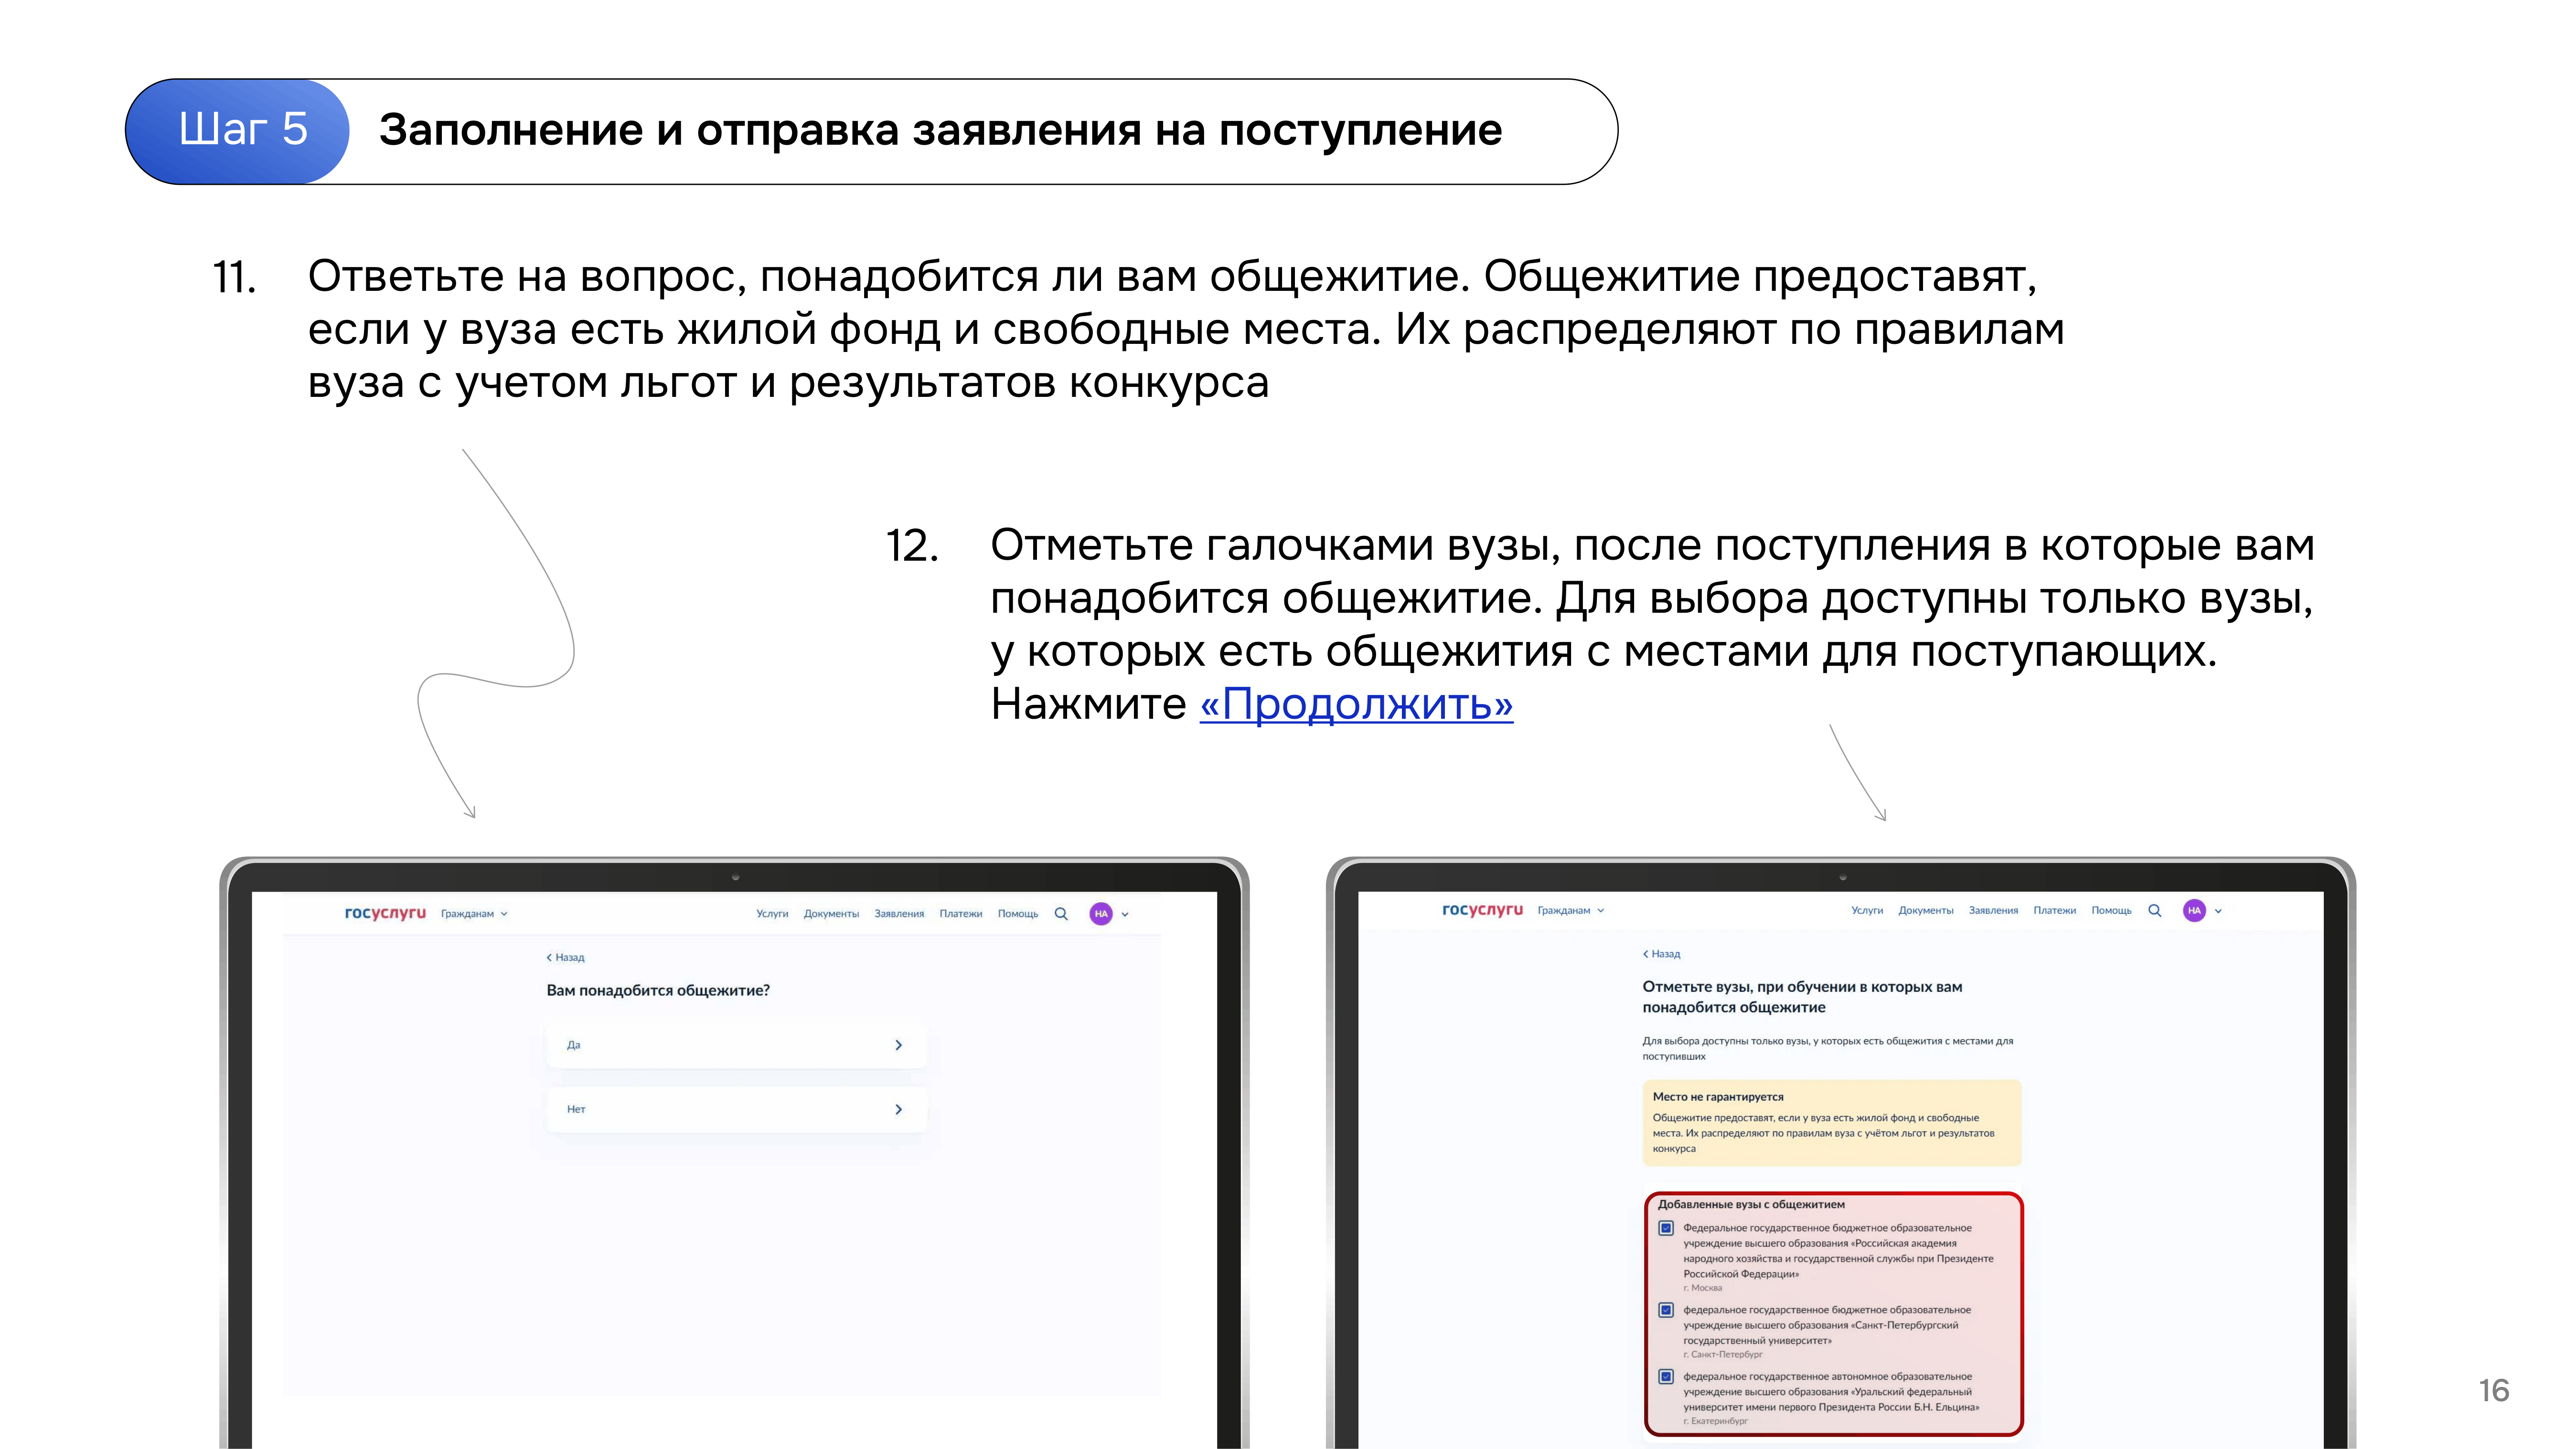Click city label «г. Санкт-Петербург»
The width and height of the screenshot is (2576, 1449).
[1723, 1355]
